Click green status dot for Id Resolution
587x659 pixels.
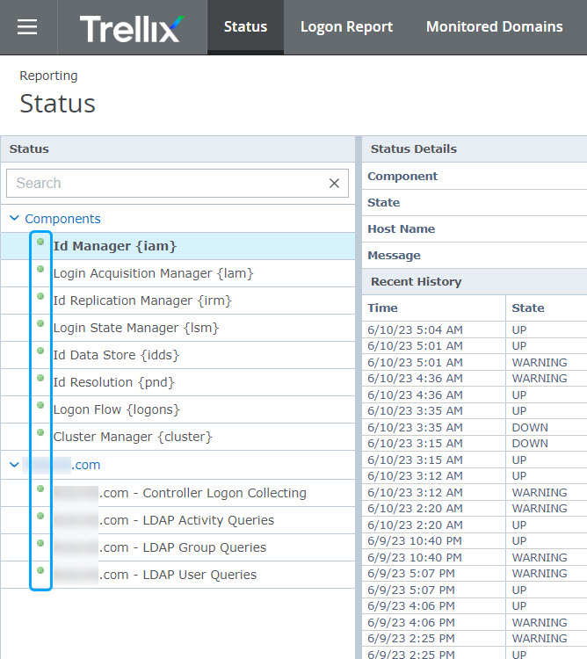point(40,378)
